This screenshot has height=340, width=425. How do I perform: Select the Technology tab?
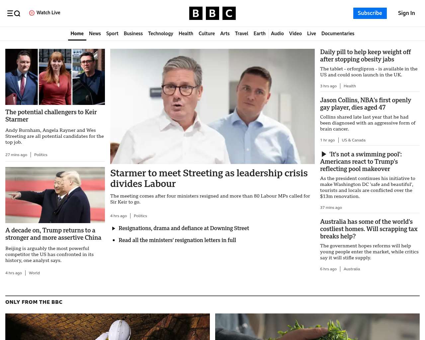tap(161, 34)
